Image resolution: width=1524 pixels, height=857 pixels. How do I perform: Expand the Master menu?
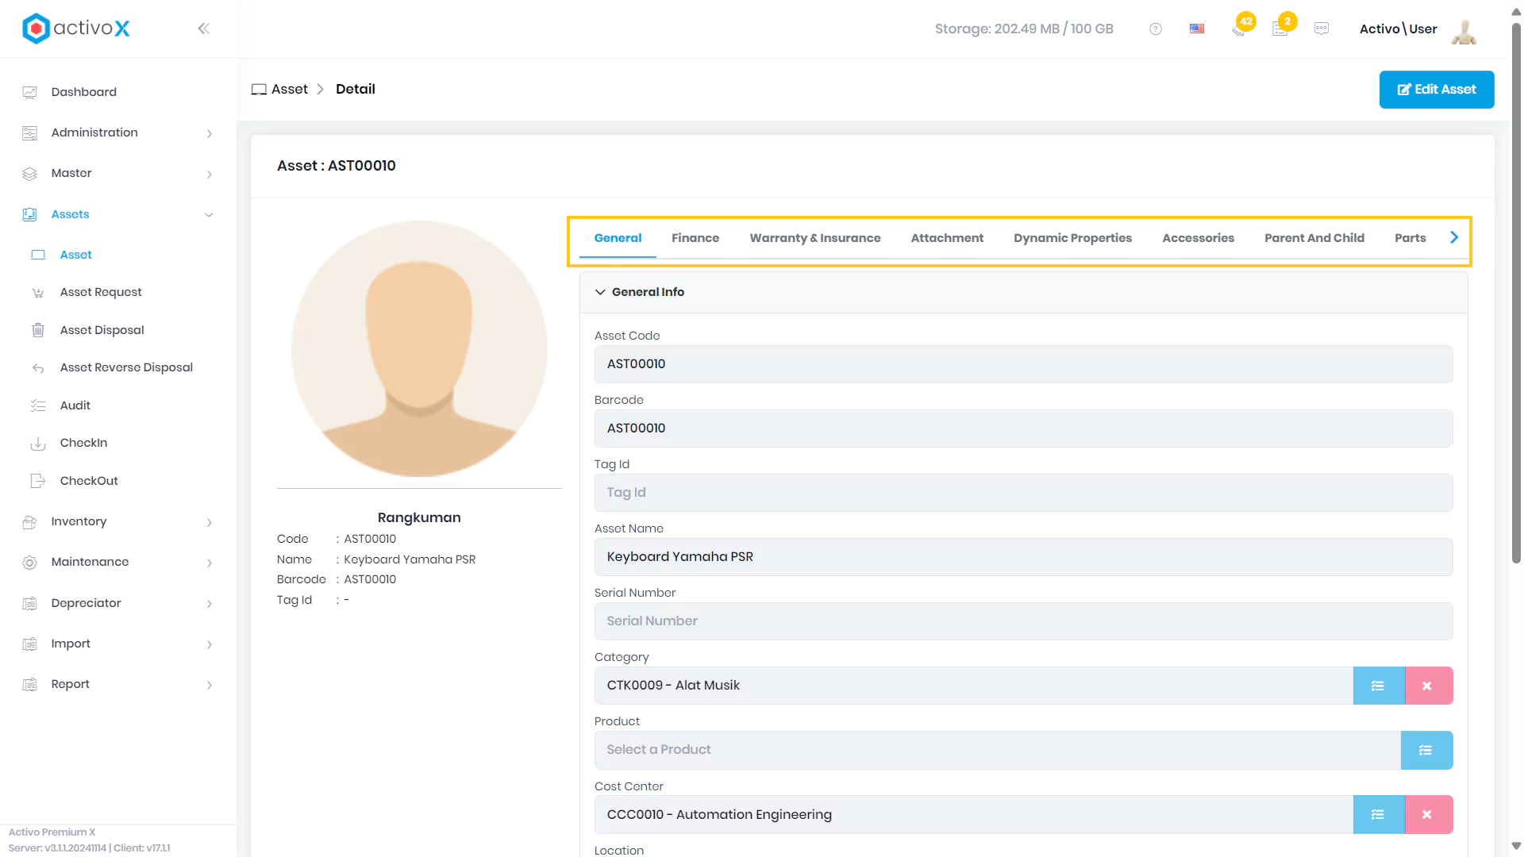point(118,173)
